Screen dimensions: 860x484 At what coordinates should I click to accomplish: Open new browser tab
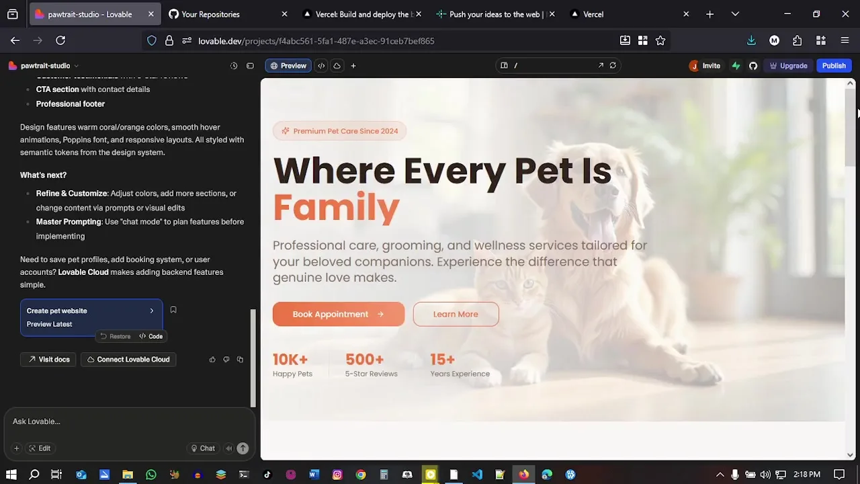(709, 14)
